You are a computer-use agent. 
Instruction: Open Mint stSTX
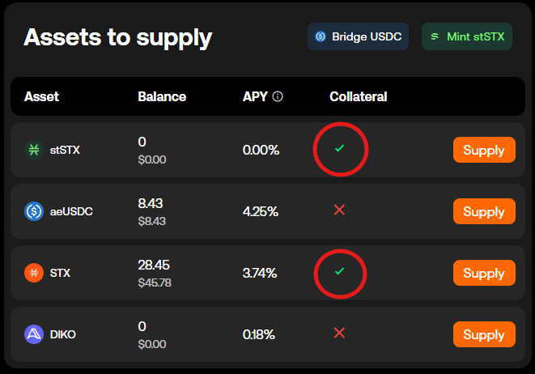467,36
